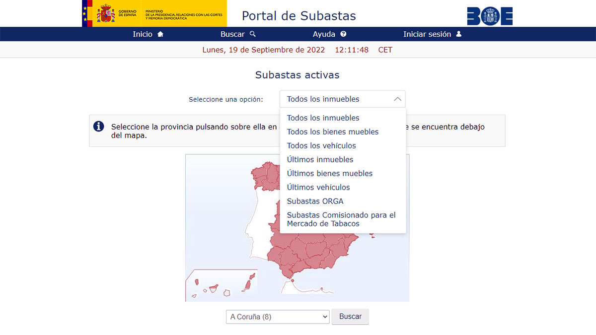Image resolution: width=596 pixels, height=335 pixels.
Task: Select Últimos inmuebles from the list
Action: point(320,159)
